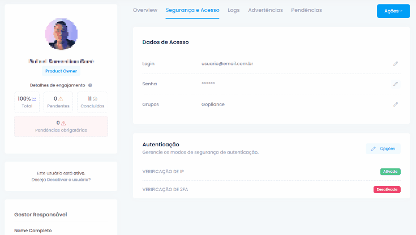Click the Nome Completo label
Image resolution: width=416 pixels, height=235 pixels.
[33, 230]
